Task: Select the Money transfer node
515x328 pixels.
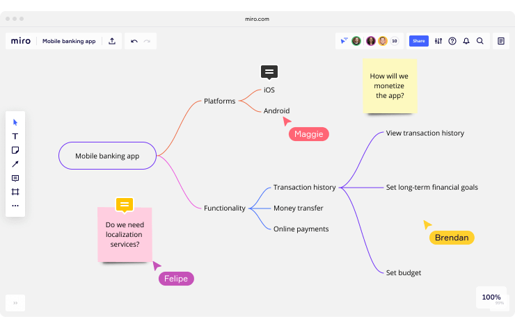Action: click(x=299, y=208)
